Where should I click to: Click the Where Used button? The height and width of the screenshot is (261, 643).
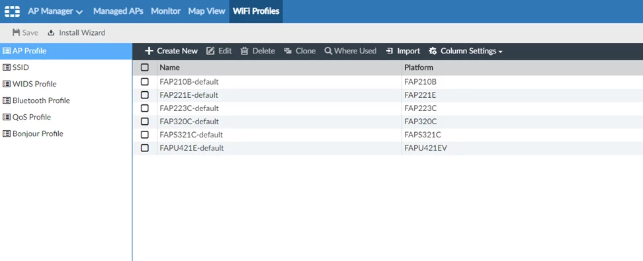(350, 52)
